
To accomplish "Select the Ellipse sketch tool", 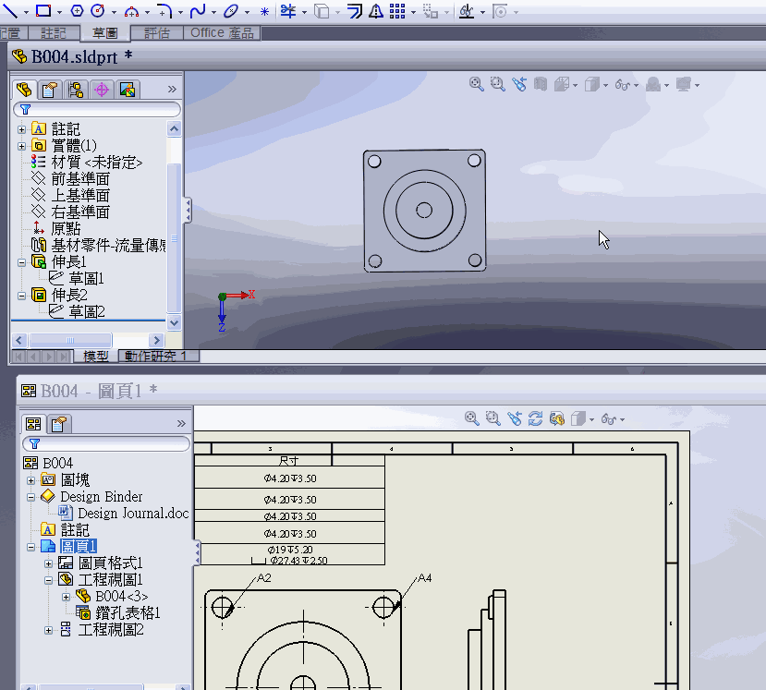I will 231,11.
